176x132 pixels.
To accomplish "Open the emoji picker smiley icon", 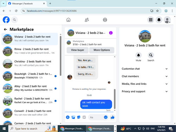I will tap(106, 117).
